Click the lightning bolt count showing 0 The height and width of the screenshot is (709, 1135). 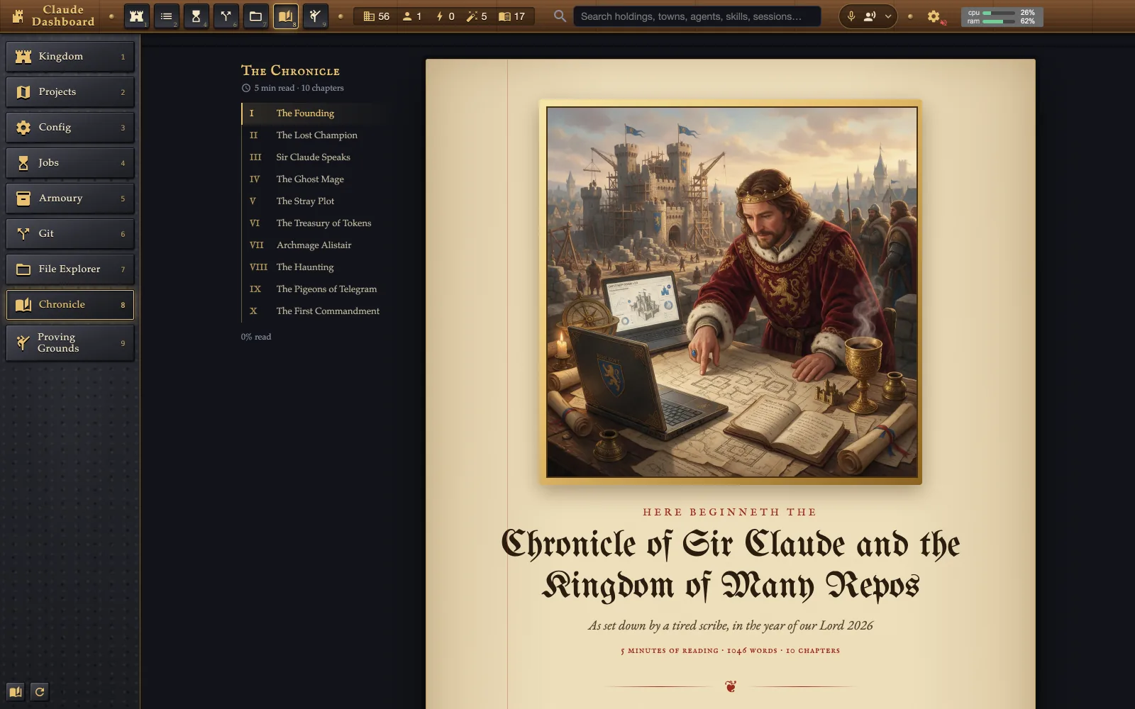pyautogui.click(x=445, y=16)
